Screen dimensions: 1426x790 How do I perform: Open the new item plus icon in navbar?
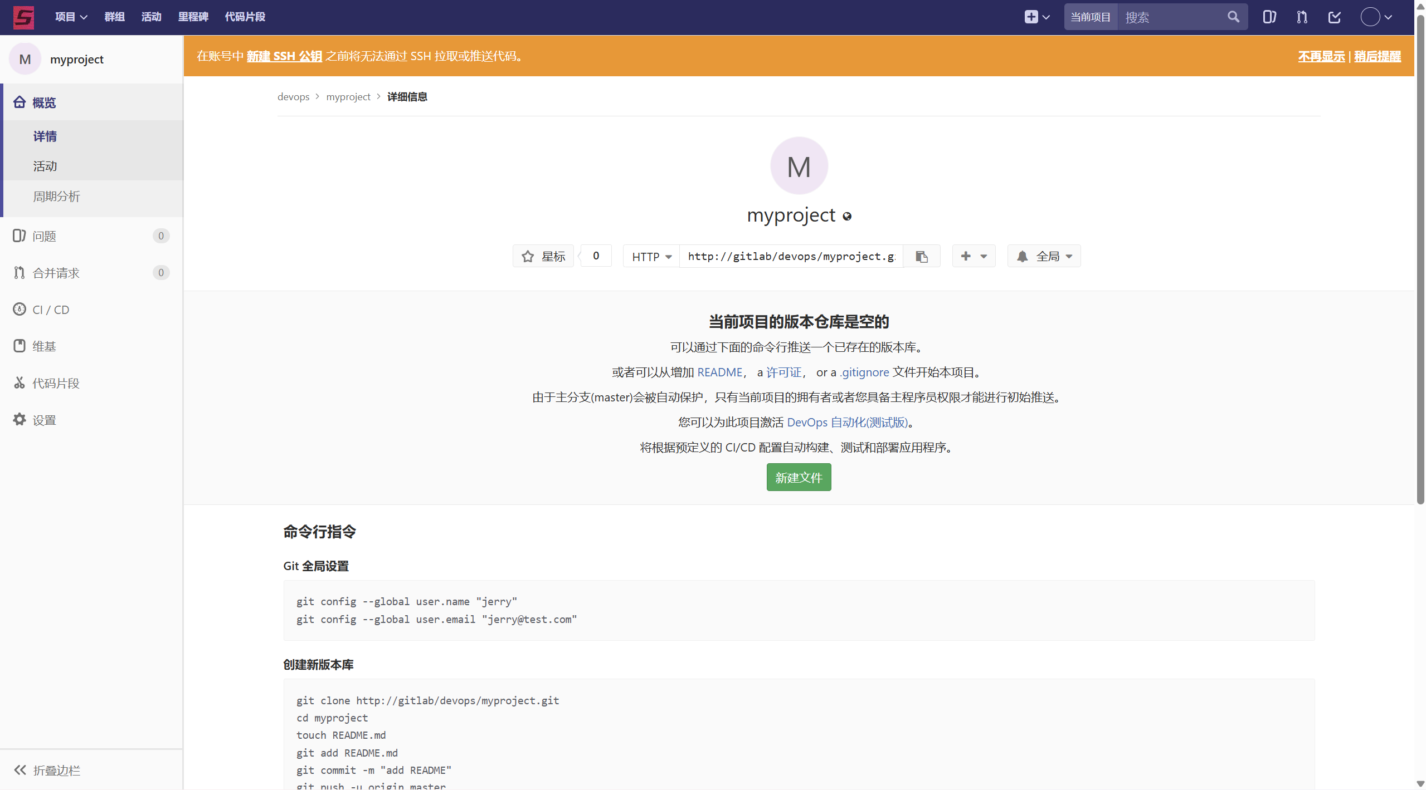[1031, 17]
